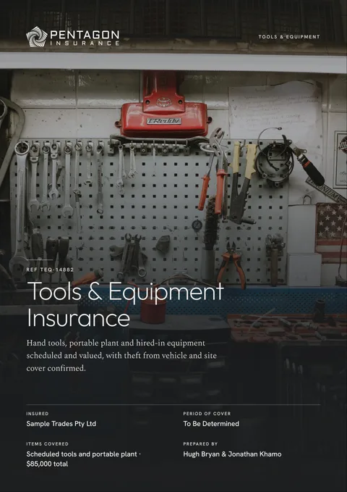The image size is (347, 492).
Task: Click Scheduled tools and portable plant value
Action: pos(83,459)
